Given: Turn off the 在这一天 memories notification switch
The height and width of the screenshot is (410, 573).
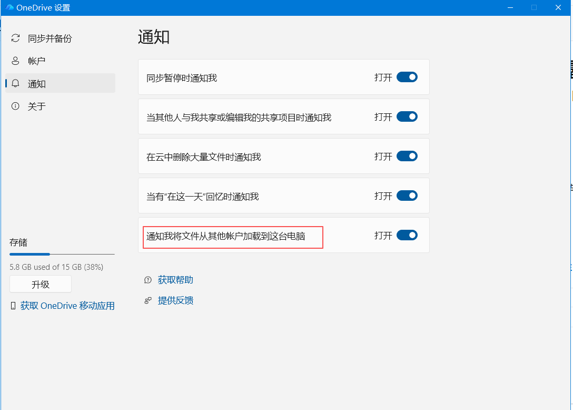Looking at the screenshot, I should click(x=407, y=196).
